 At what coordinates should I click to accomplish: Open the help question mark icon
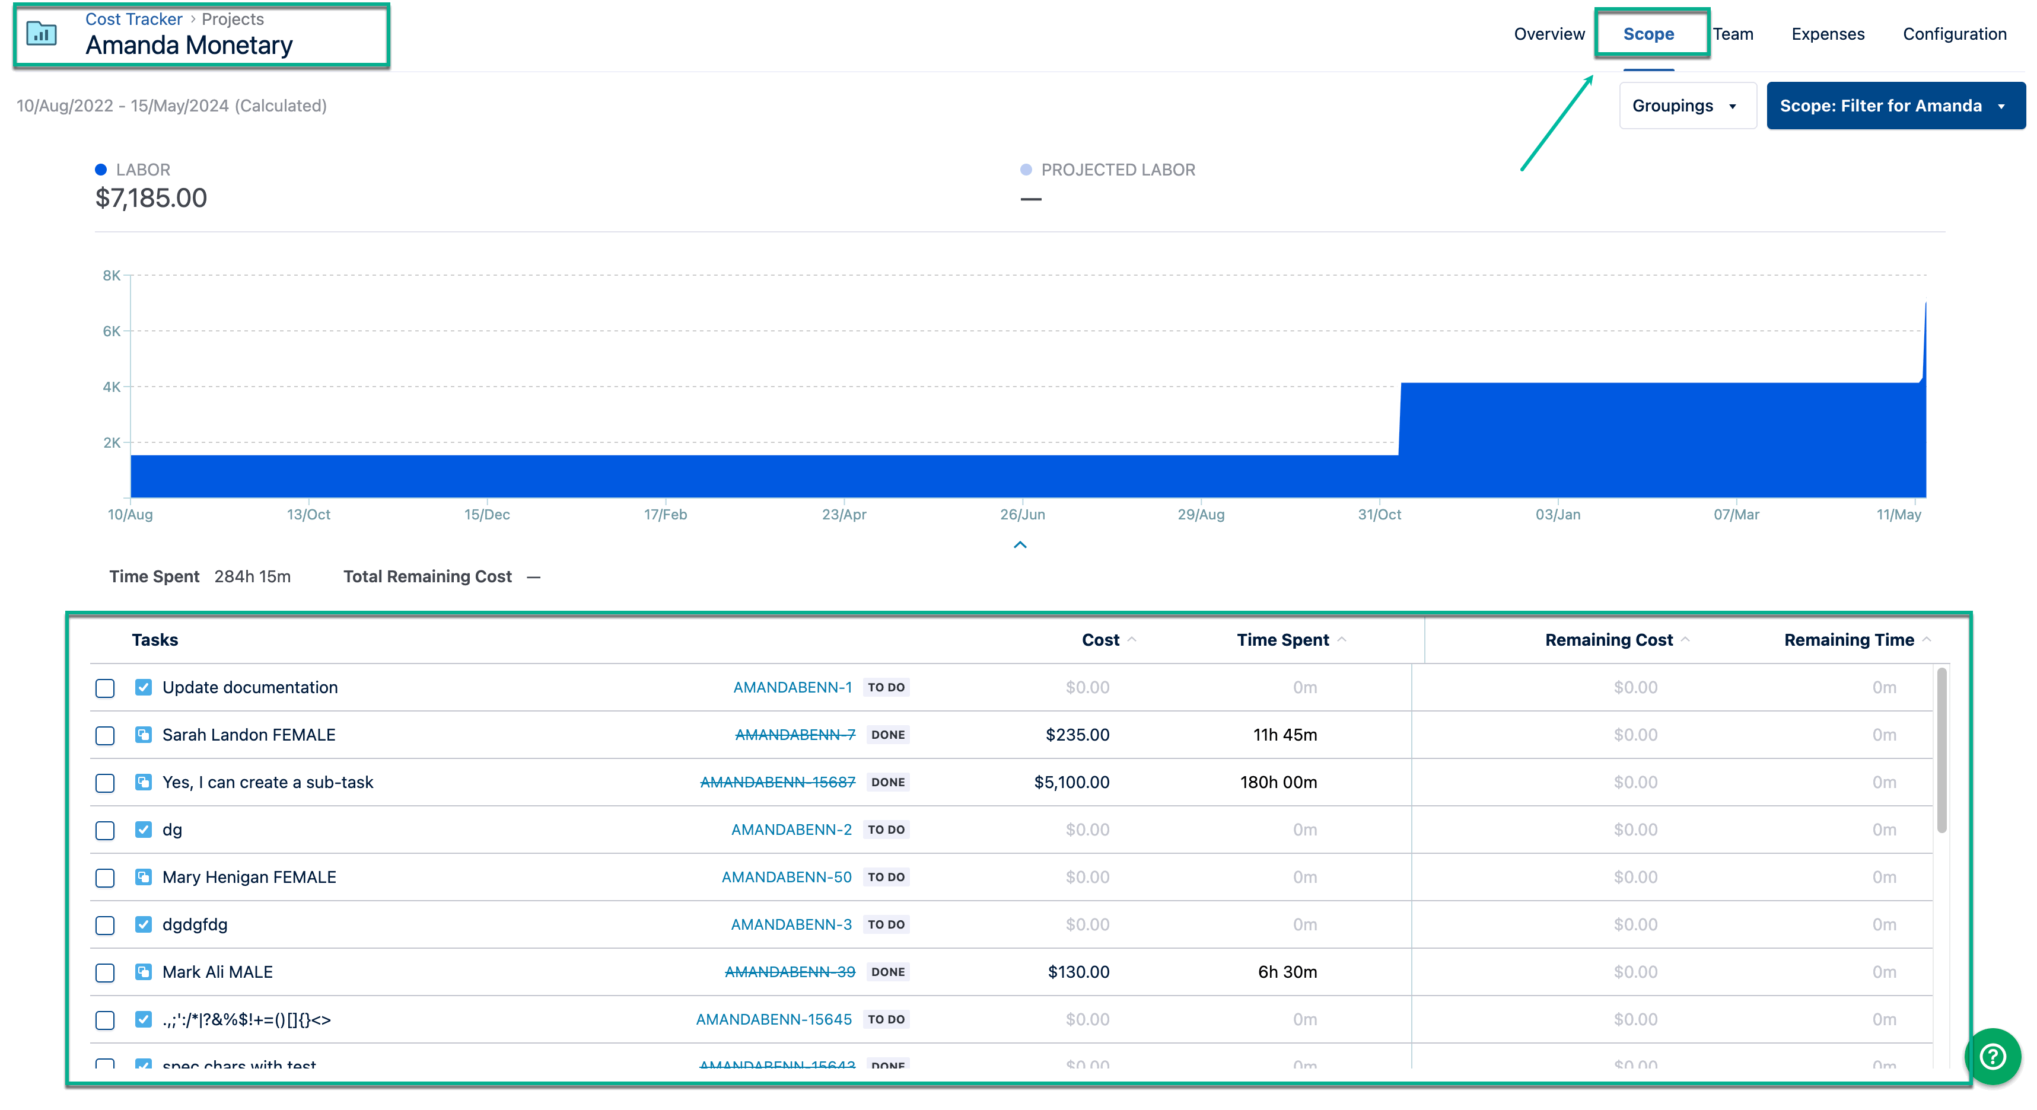tap(1993, 1056)
